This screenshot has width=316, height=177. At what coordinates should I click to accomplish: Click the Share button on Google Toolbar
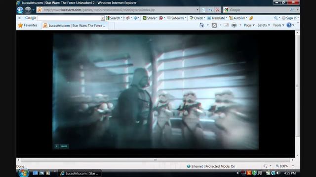point(150,18)
